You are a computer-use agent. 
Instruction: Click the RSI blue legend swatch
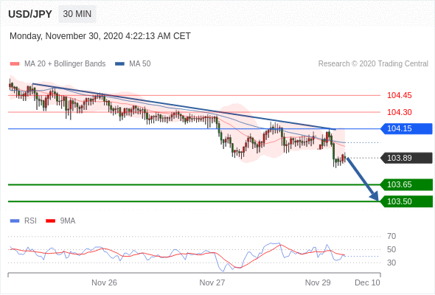click(x=15, y=221)
